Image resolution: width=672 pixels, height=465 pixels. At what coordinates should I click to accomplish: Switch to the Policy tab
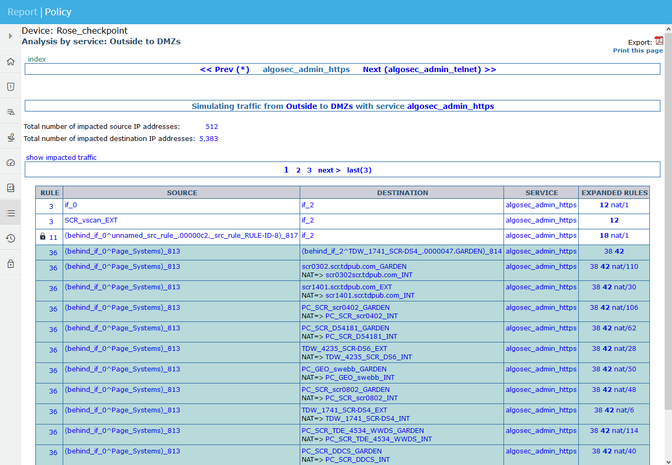(58, 12)
